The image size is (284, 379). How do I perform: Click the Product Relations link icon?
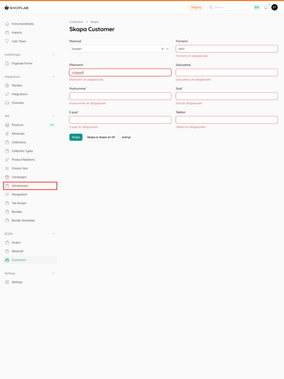click(x=7, y=160)
